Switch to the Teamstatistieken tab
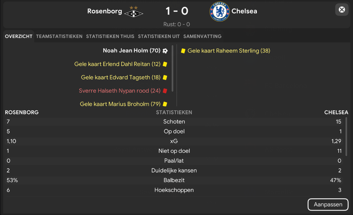The image size is (353, 215). click(59, 36)
